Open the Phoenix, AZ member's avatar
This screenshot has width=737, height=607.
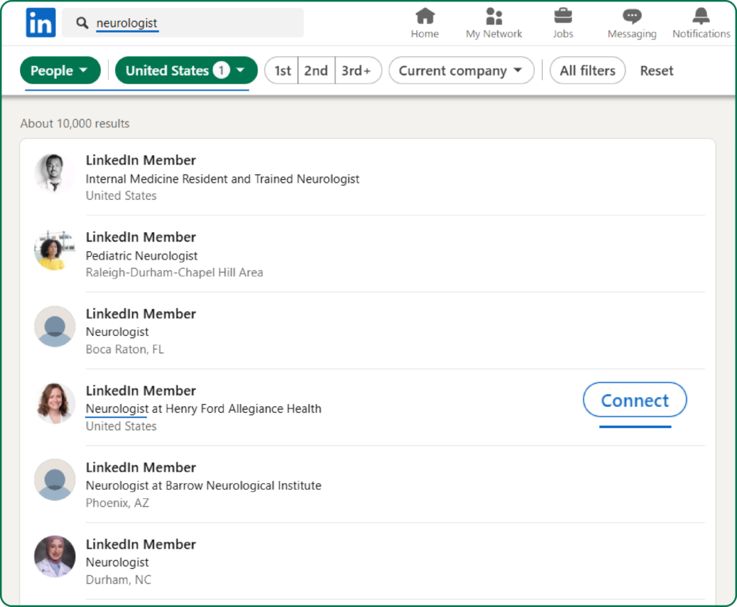click(55, 480)
